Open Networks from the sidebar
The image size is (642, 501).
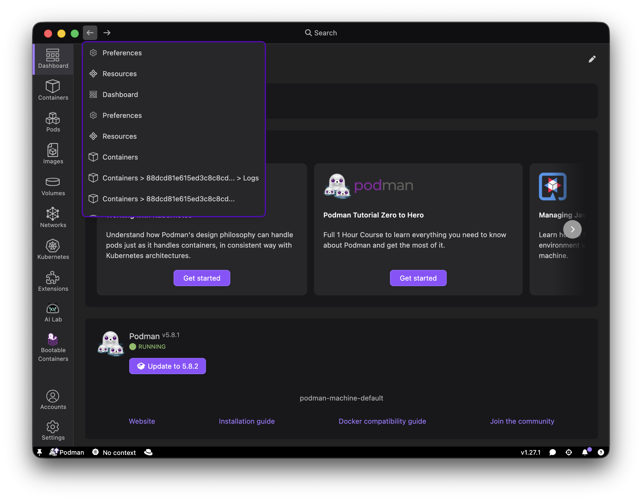coord(53,217)
